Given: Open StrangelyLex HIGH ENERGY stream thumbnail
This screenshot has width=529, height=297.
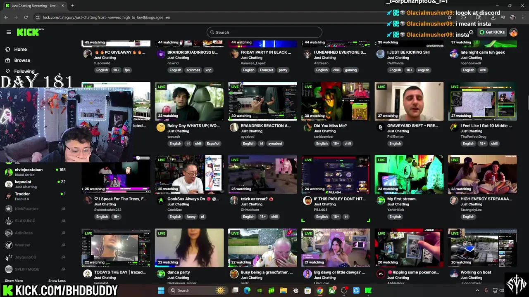Looking at the screenshot, I should click(x=482, y=174).
